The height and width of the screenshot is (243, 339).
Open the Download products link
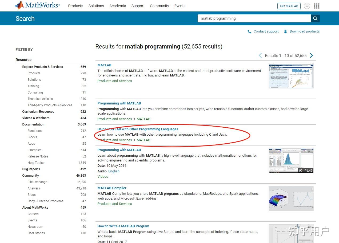(305, 31)
